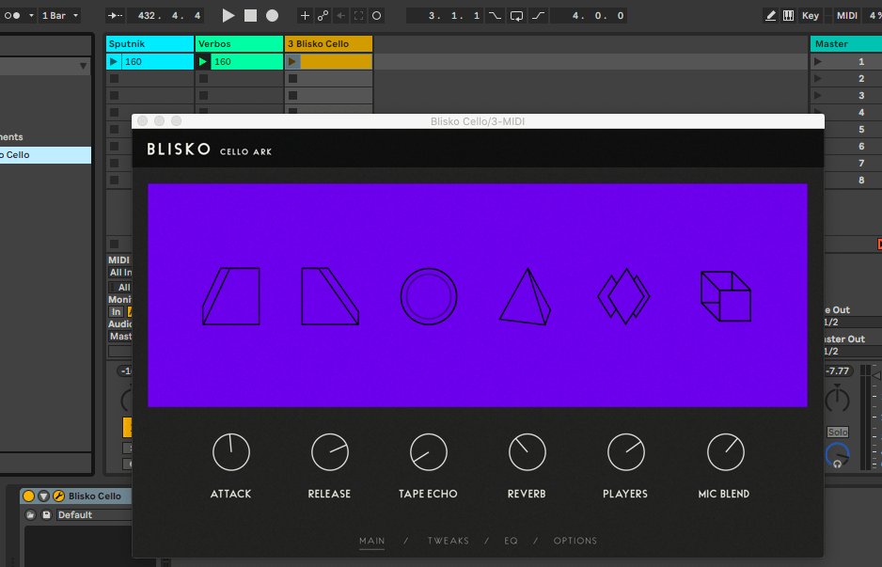Select the Master track header
This screenshot has height=567, width=882.
pos(846,44)
